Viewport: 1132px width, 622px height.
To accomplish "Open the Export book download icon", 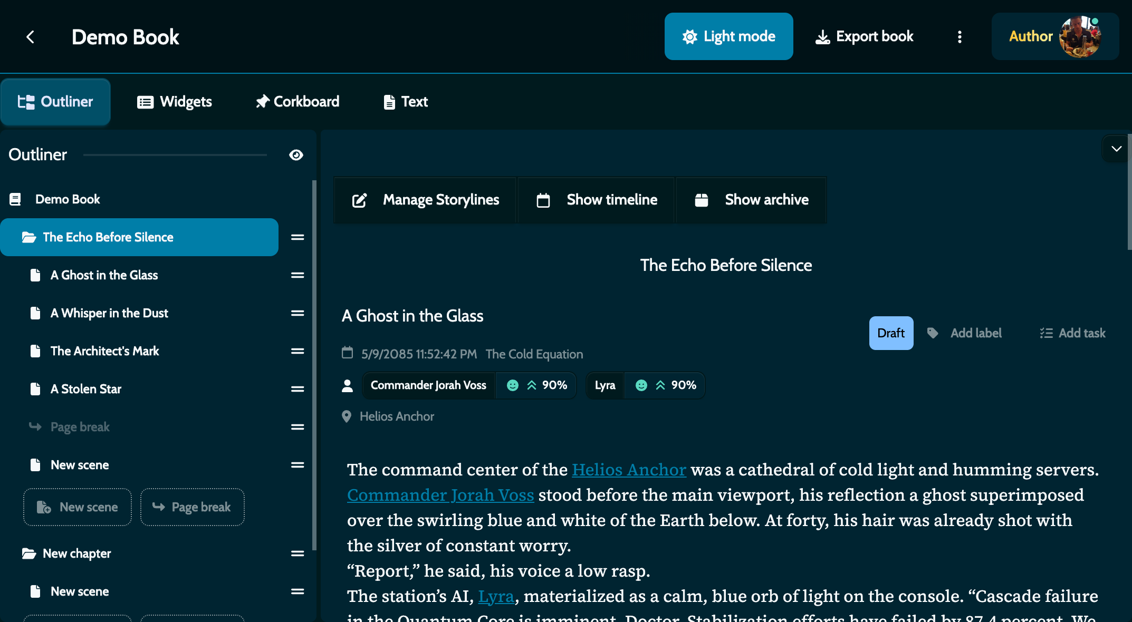I will 823,36.
